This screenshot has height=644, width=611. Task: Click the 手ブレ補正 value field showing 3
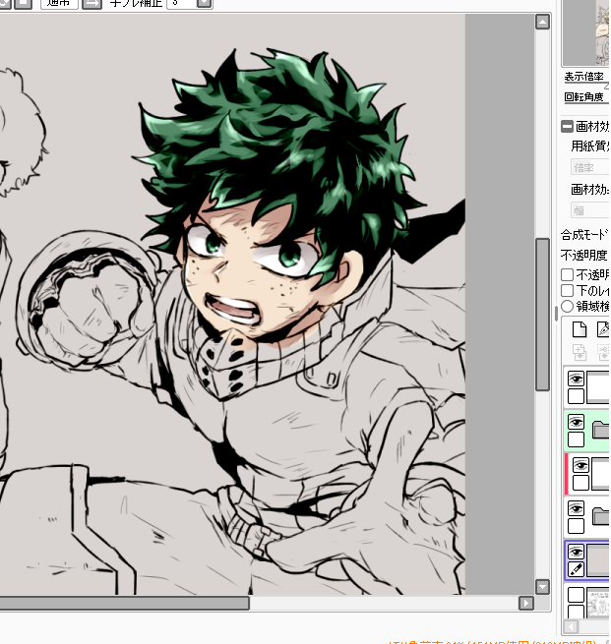182,3
